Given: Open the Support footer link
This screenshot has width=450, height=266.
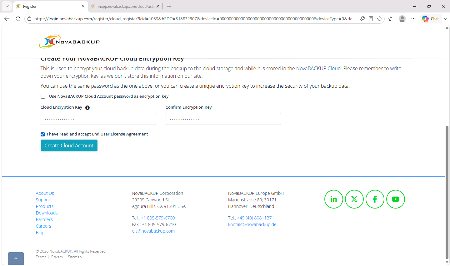Looking at the screenshot, I should click(44, 200).
